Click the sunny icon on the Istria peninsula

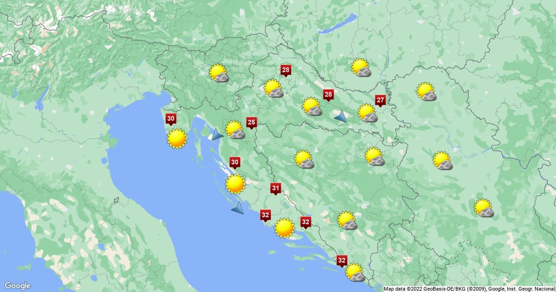coord(177,139)
